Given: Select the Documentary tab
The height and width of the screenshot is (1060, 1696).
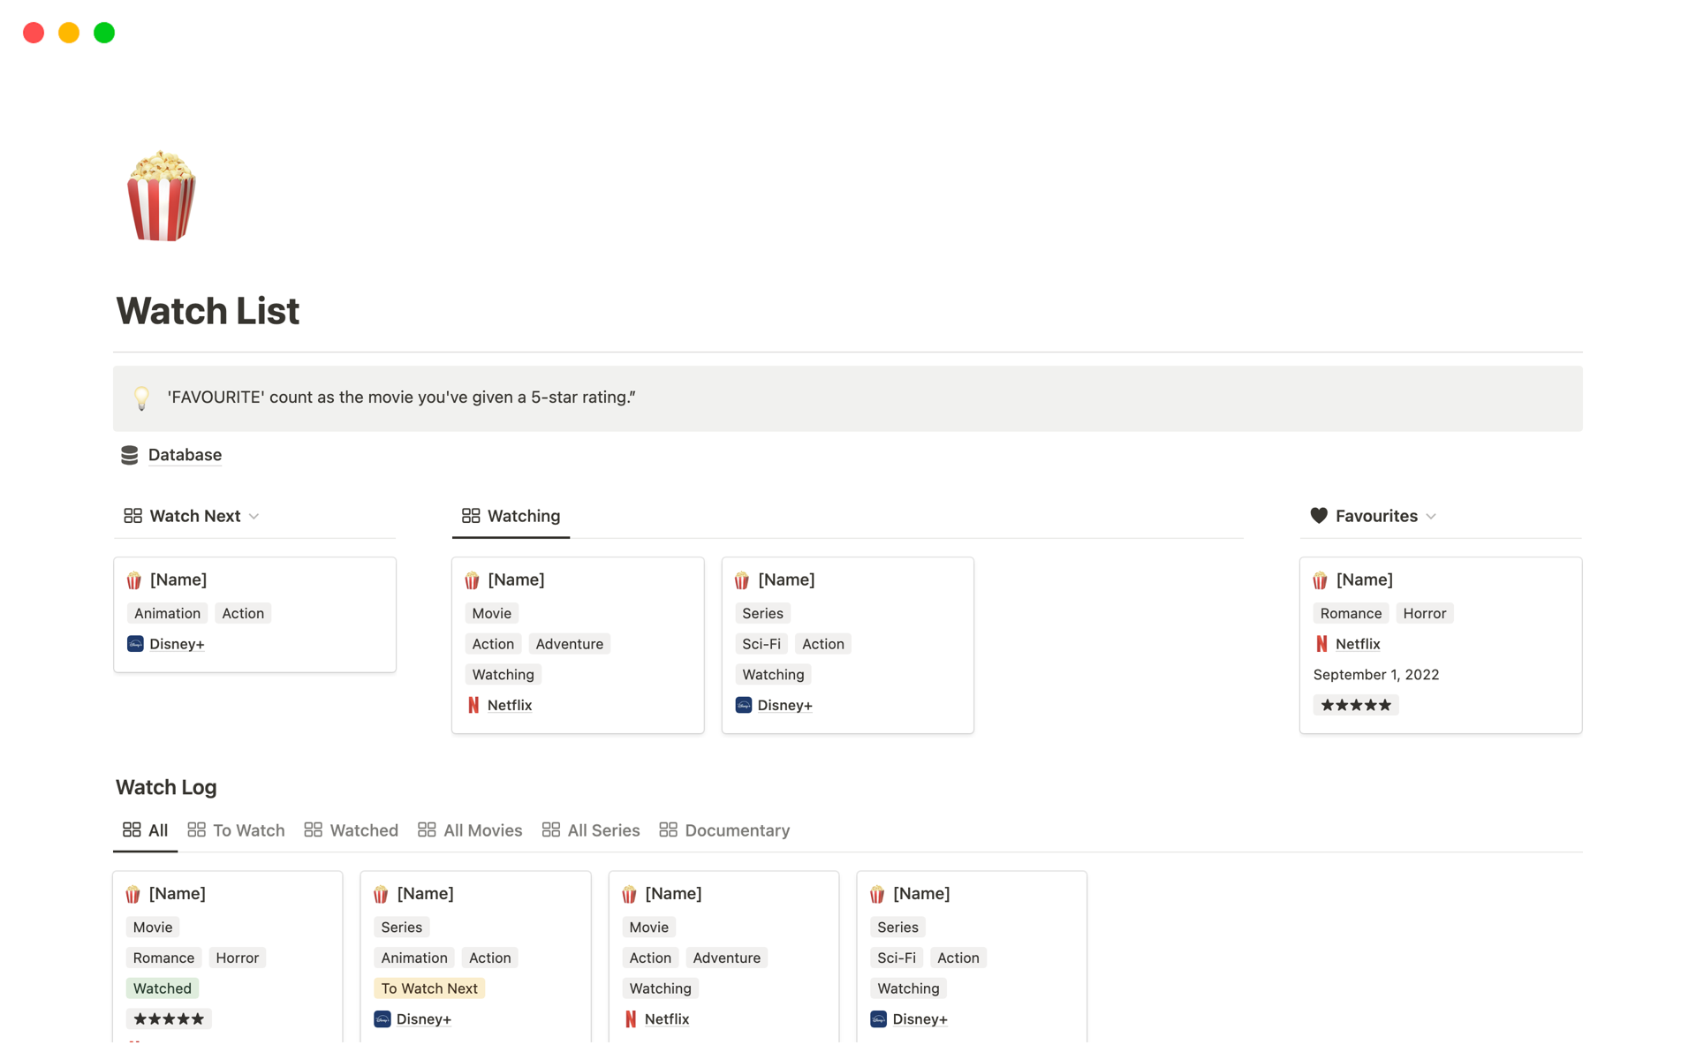Looking at the screenshot, I should click(725, 830).
